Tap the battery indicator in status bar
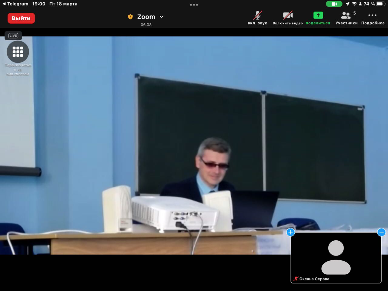This screenshot has width=388, height=291. click(380, 4)
